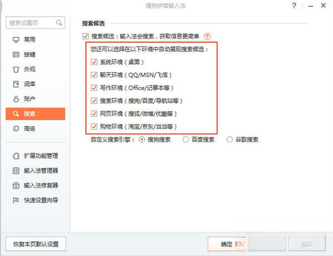Toggle 系统环境（桌面）checkbox

tap(94, 62)
